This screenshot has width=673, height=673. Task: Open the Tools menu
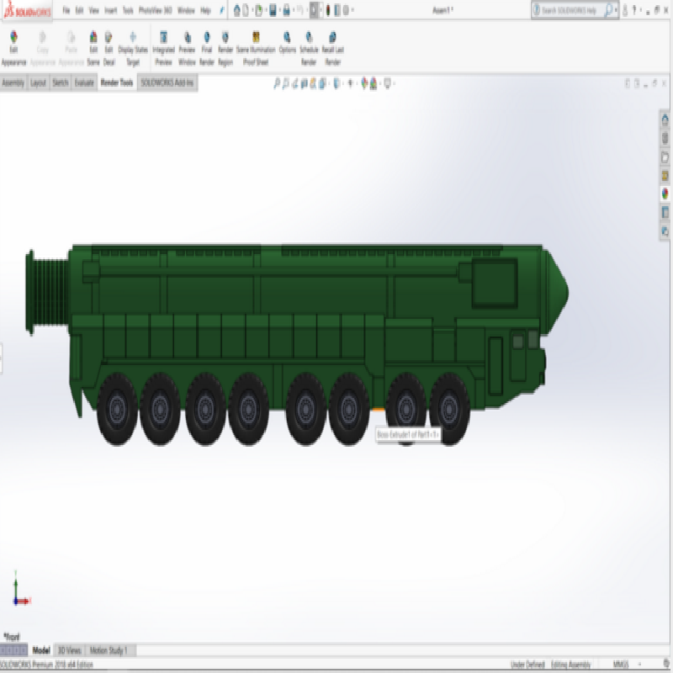click(128, 10)
